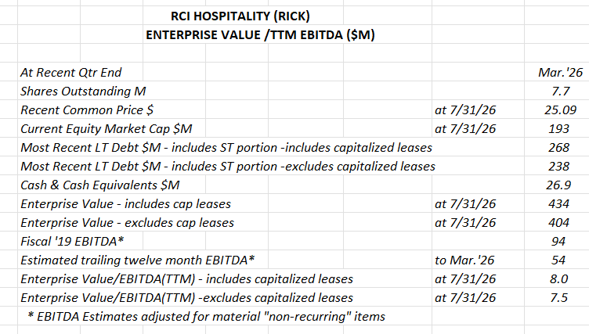Click the ENTERPRISE VALUE /TTM EBITDA heading
Screen dimensions: 589x334
[260, 35]
